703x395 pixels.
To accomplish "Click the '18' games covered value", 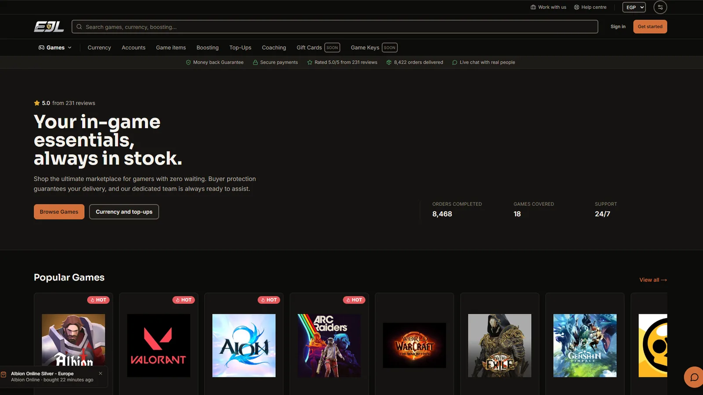I will click(517, 214).
